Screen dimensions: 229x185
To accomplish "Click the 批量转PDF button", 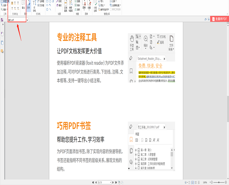I will [x=220, y=19].
